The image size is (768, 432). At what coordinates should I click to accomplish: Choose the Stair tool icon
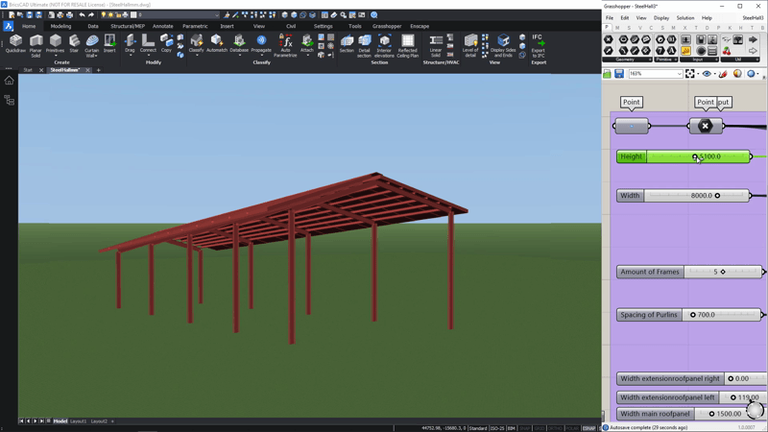(x=74, y=43)
